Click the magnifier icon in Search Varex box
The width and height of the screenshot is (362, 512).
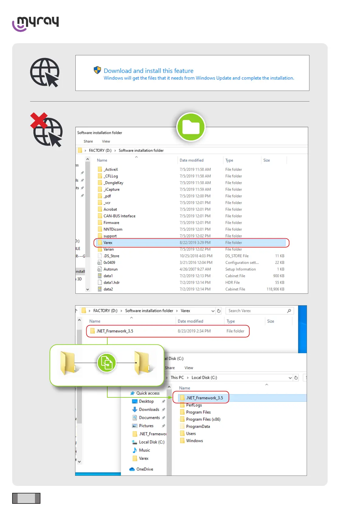click(289, 311)
